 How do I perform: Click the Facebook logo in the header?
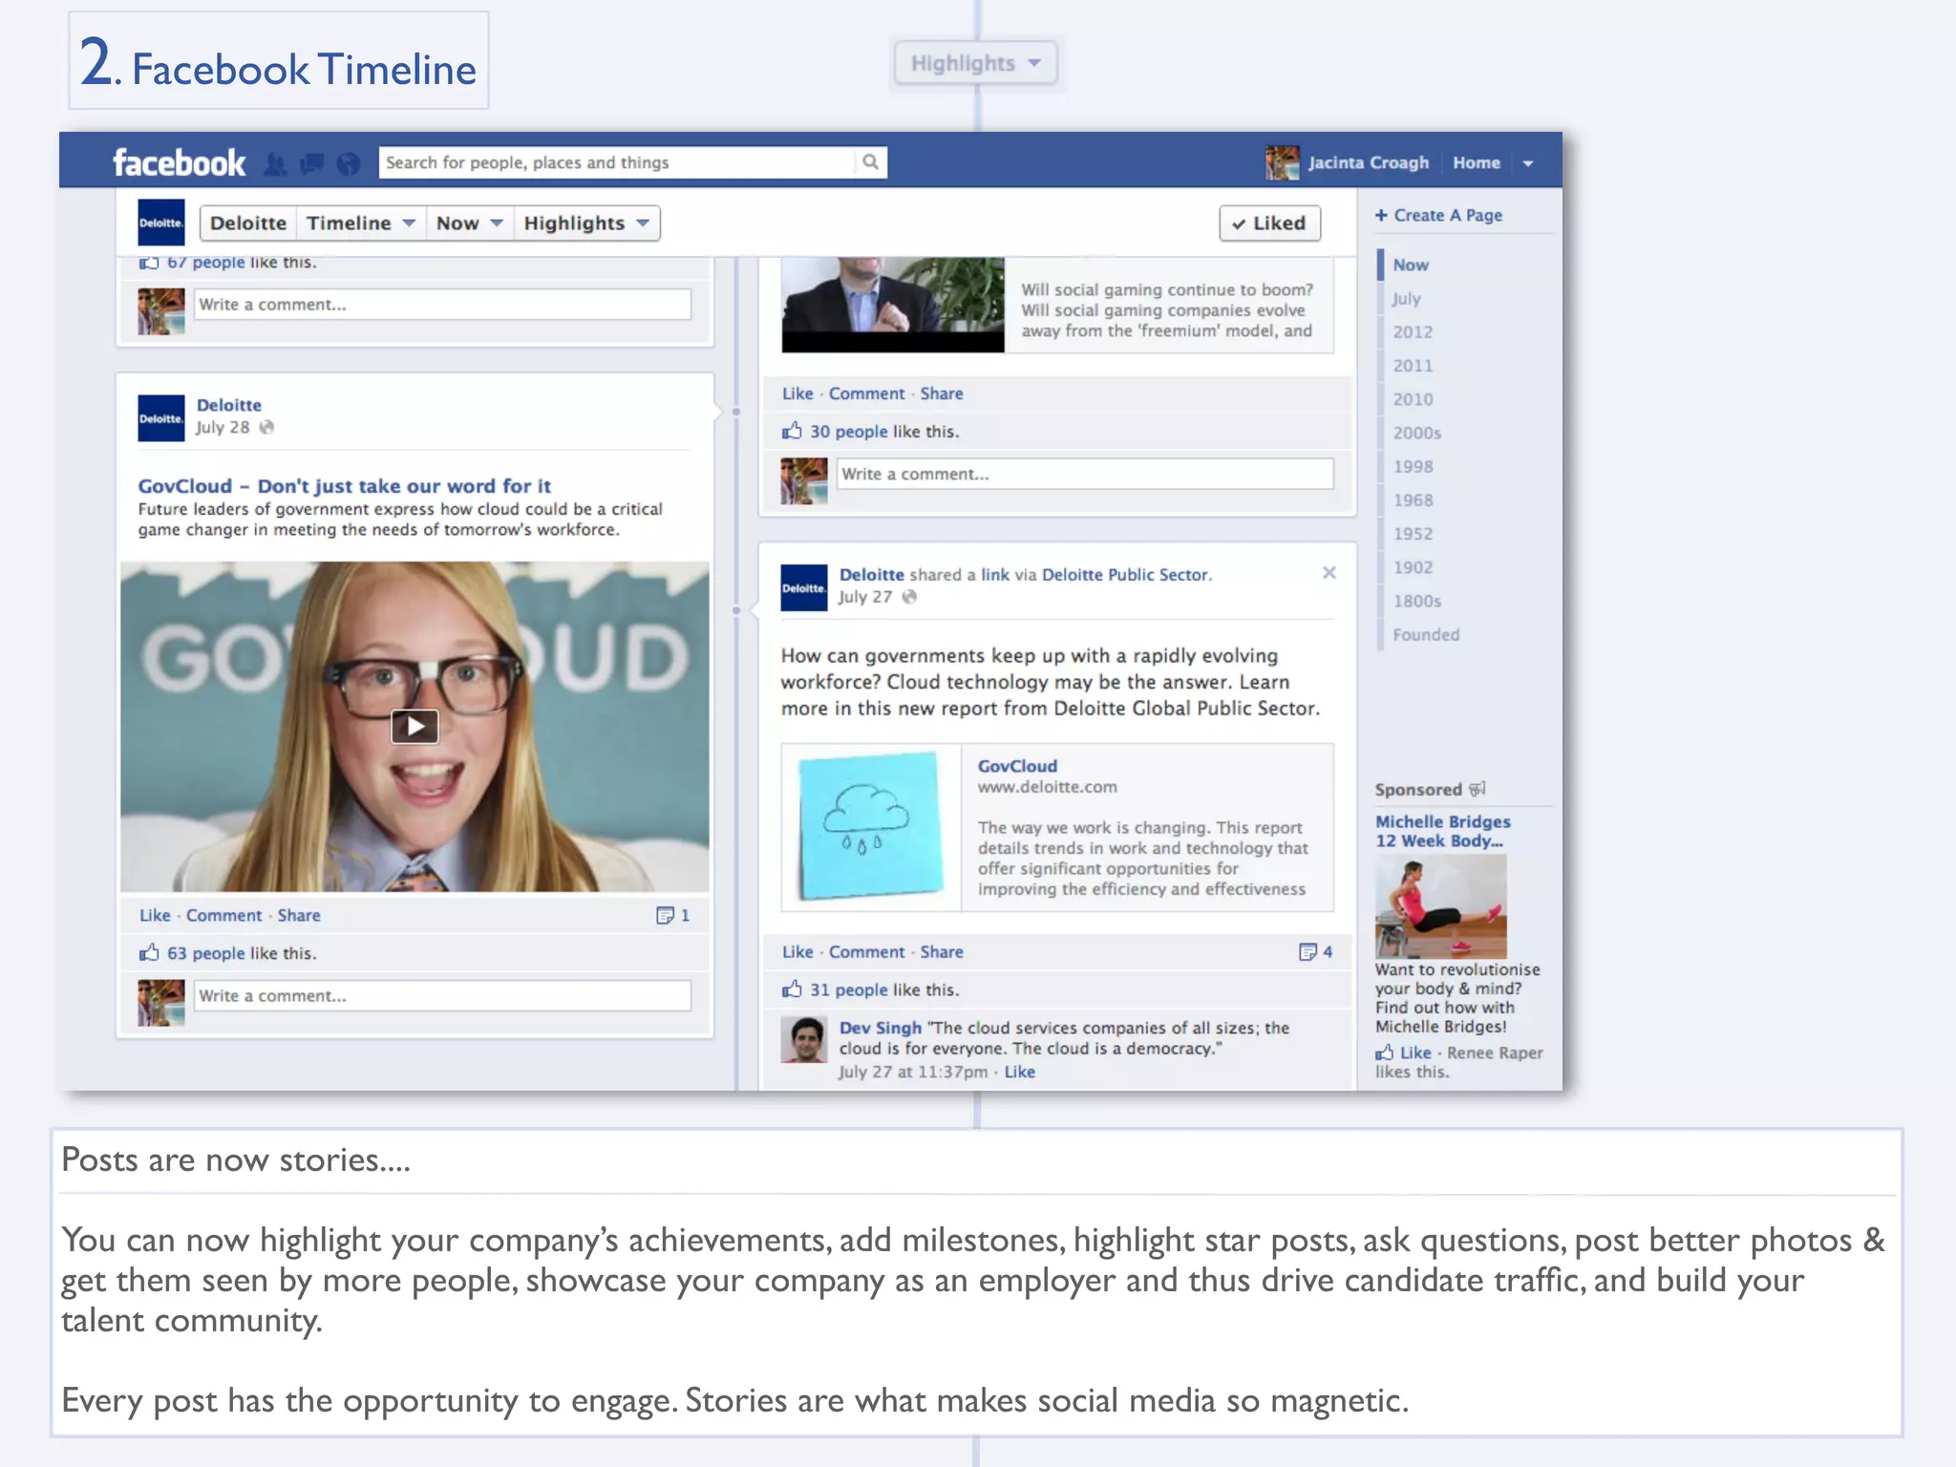[x=179, y=163]
